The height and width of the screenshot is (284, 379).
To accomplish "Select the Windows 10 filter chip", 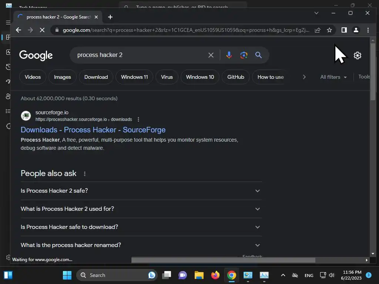I will (x=200, y=77).
